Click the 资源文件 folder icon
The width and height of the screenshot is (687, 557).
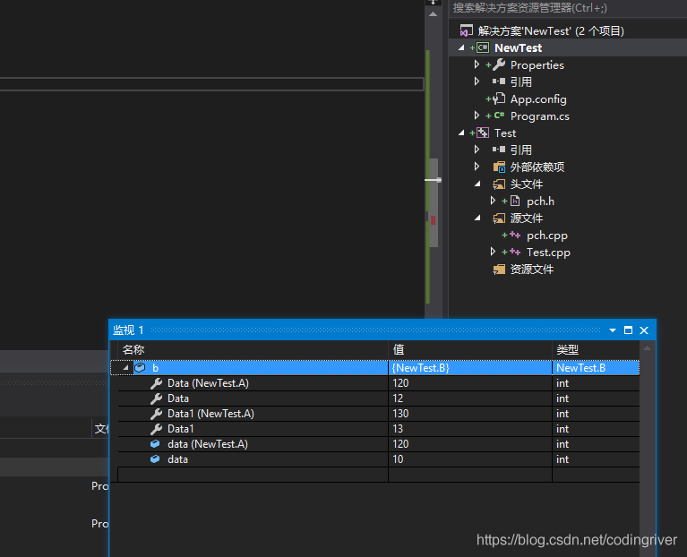point(499,270)
